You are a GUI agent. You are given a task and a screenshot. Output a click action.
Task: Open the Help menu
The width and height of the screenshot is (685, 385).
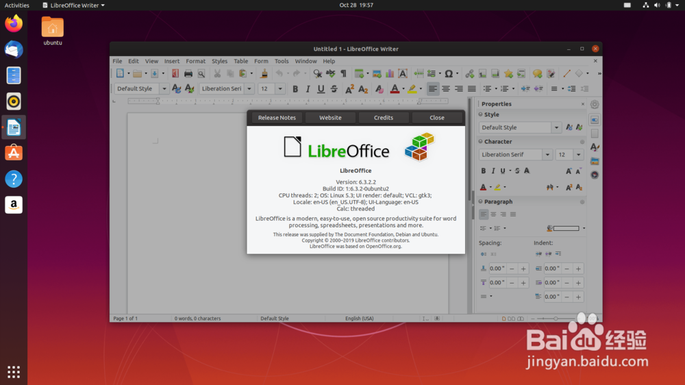329,61
